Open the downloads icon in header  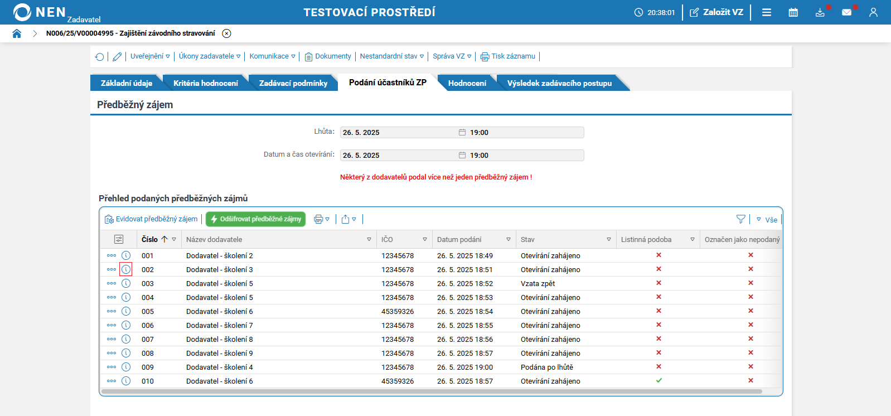pyautogui.click(x=820, y=12)
